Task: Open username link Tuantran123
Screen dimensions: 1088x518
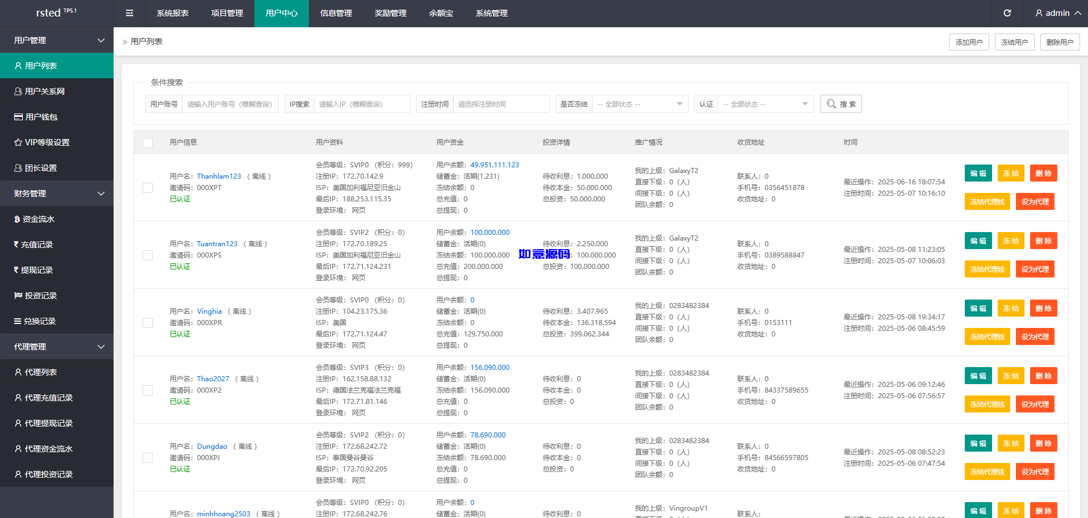Action: coord(217,244)
